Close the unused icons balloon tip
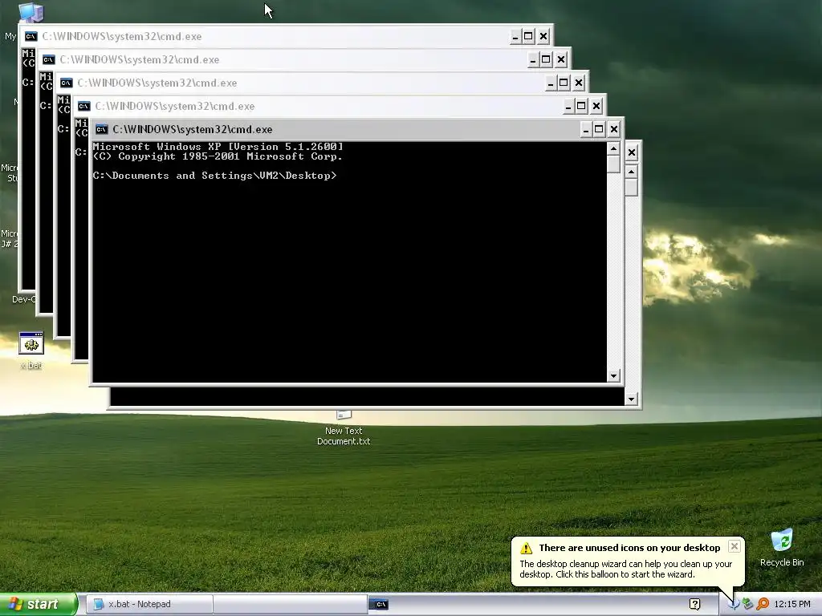Viewport: 822px width, 616px height. pos(735,546)
